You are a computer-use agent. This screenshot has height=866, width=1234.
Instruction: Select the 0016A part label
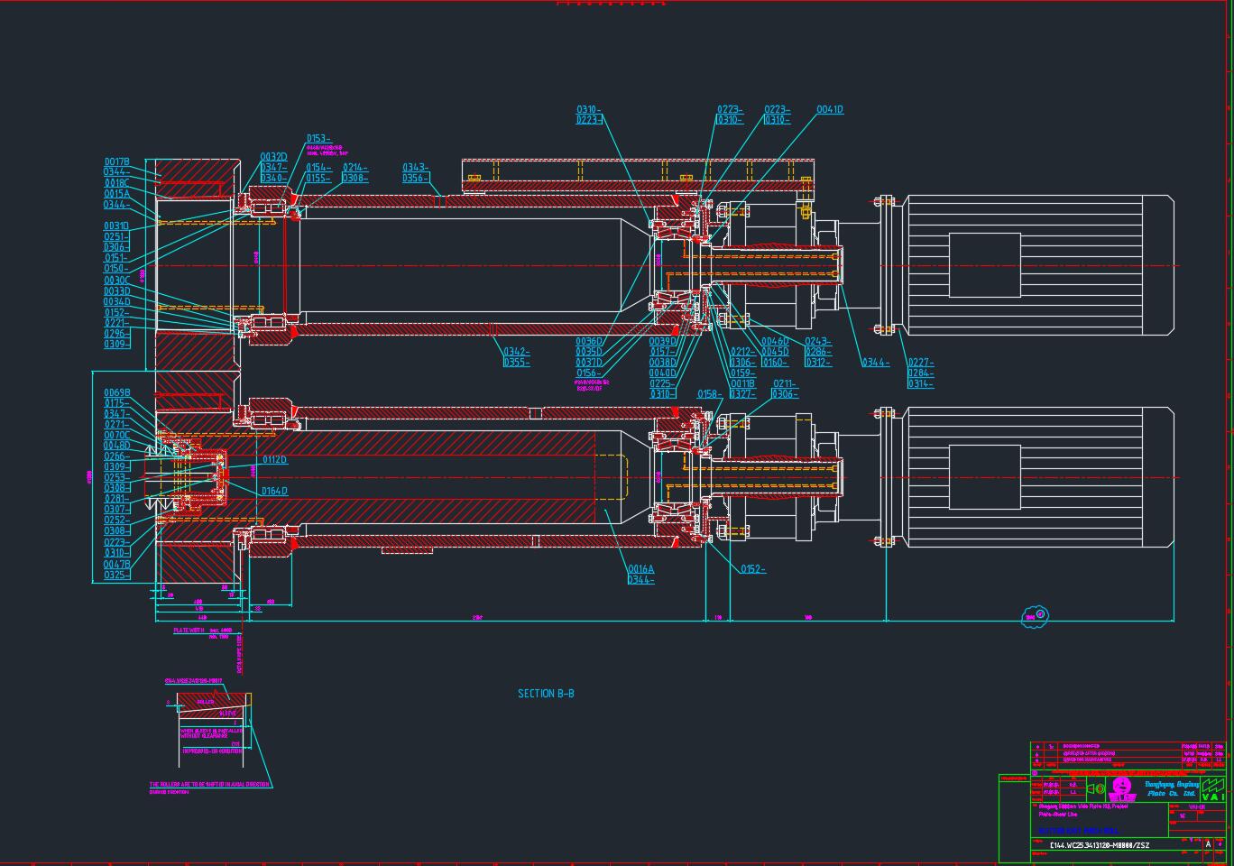(640, 569)
